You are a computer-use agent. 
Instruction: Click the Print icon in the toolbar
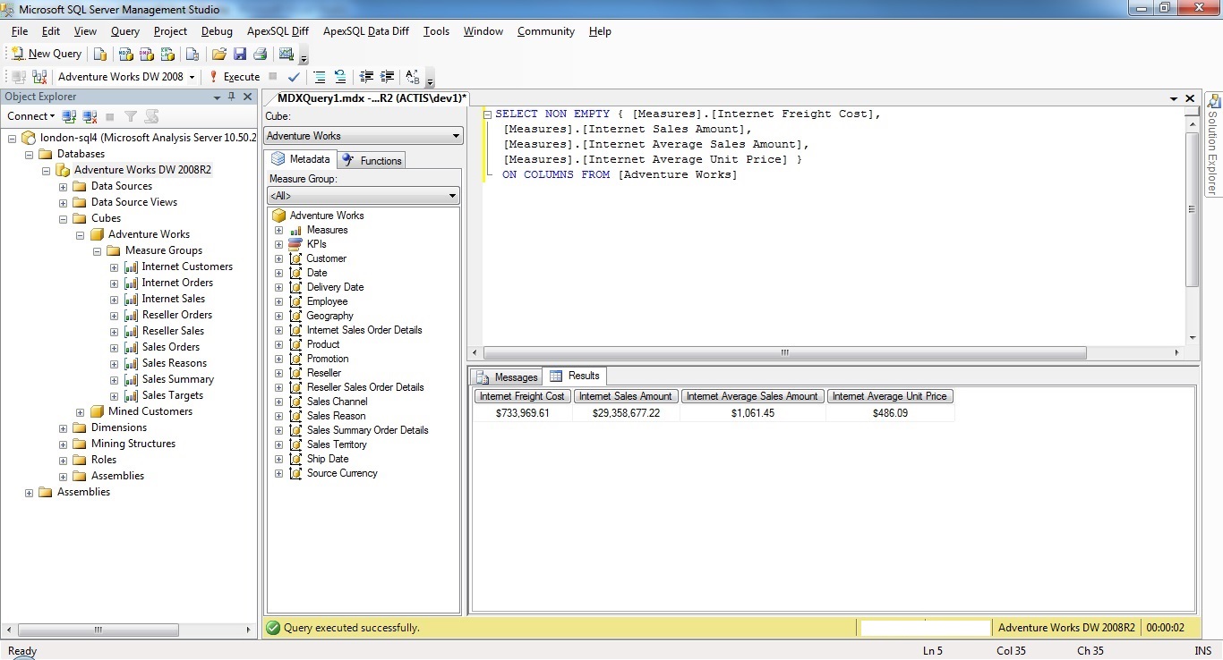(x=260, y=54)
